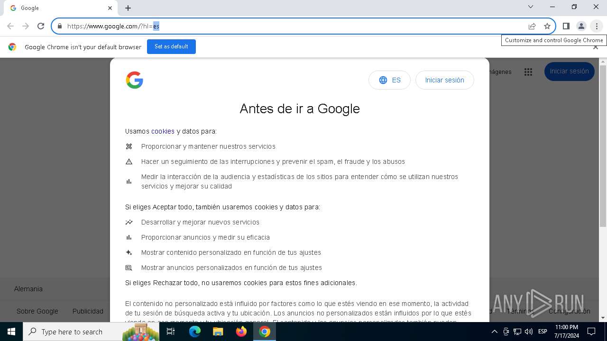Click Iniciar sesión in consent dialog
The image size is (607, 341).
coord(444,80)
